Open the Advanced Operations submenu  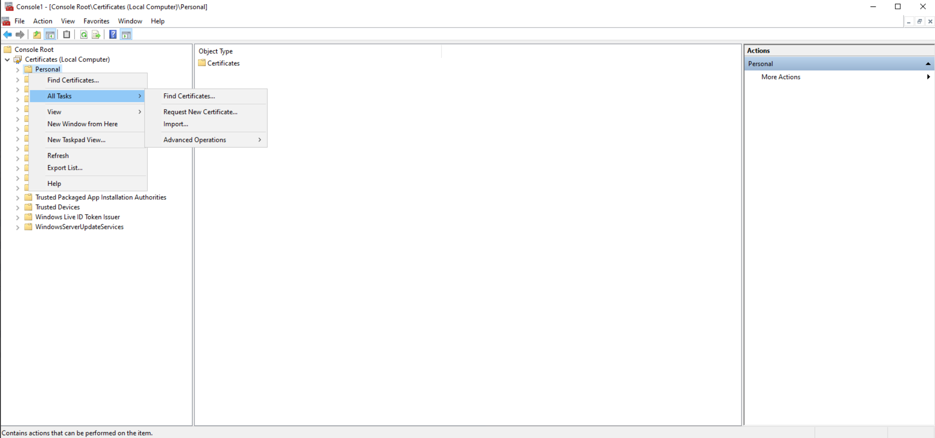point(194,140)
